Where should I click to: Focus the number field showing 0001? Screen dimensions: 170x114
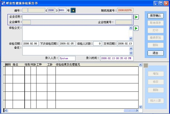[62, 10]
